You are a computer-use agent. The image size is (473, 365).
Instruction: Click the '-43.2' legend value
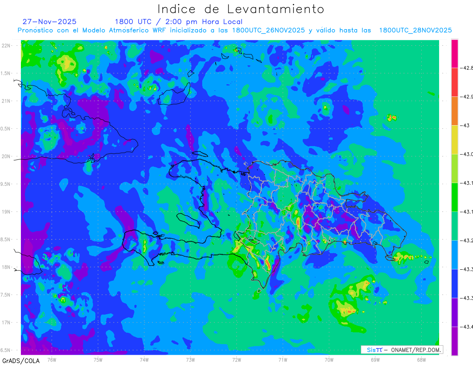click(x=467, y=241)
